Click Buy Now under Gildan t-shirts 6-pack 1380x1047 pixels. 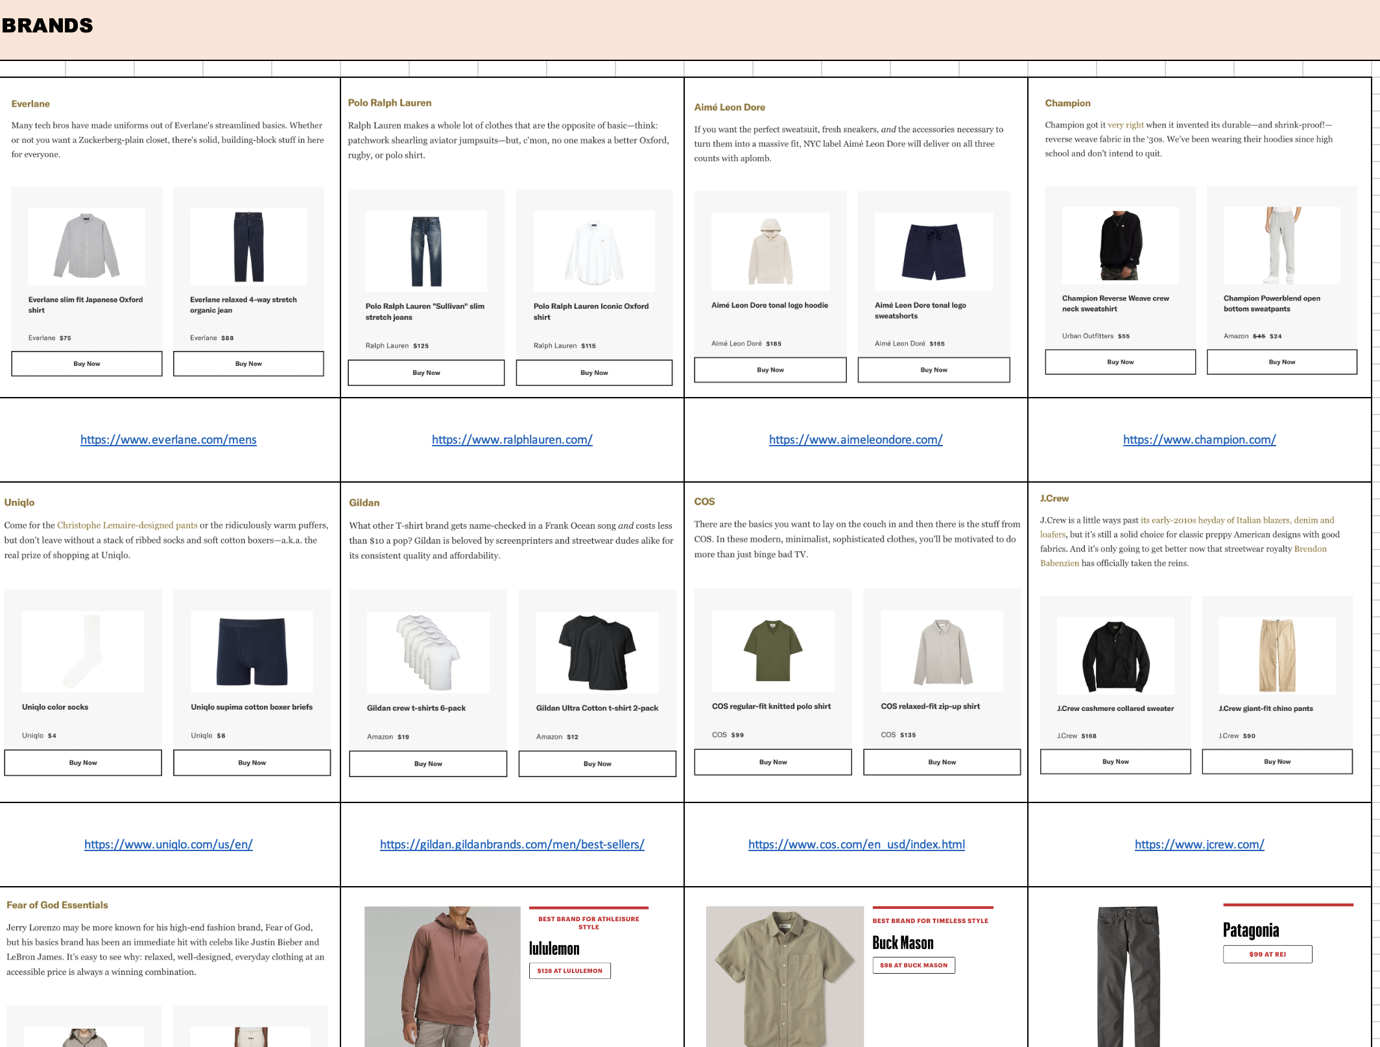(428, 764)
